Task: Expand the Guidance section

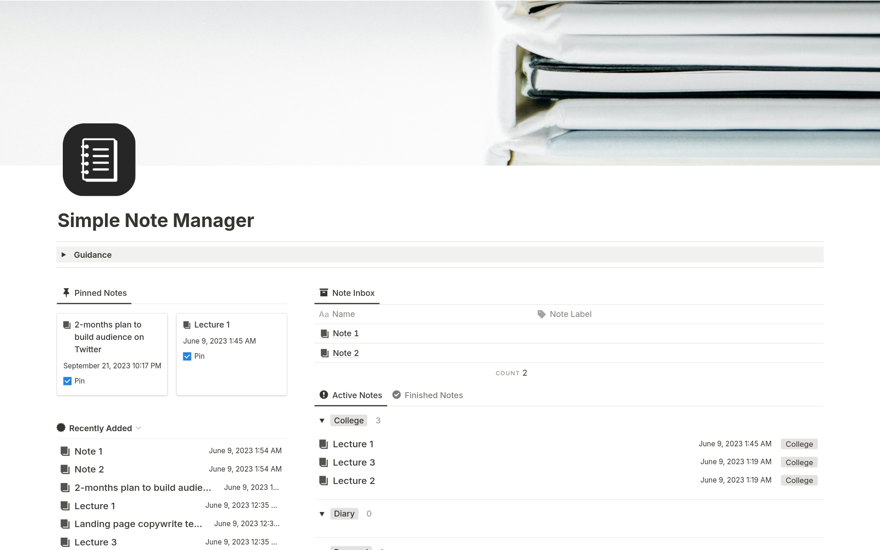Action: [x=64, y=255]
